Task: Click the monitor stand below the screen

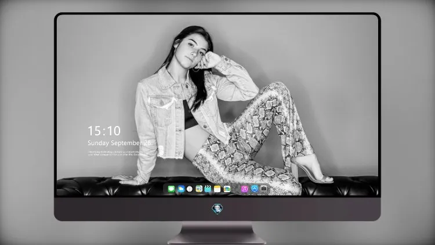Action: tap(217, 233)
